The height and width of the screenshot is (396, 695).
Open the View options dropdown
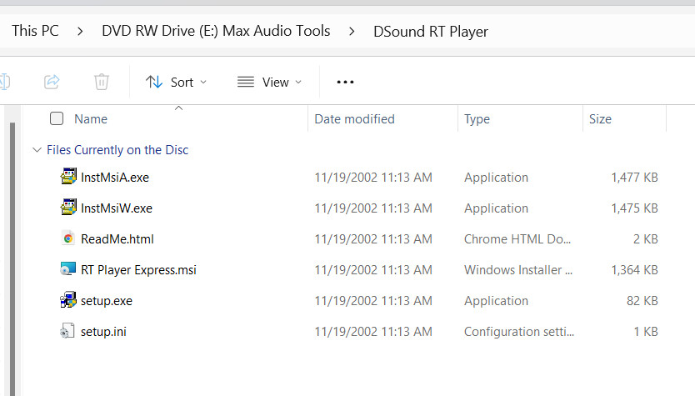coord(269,82)
